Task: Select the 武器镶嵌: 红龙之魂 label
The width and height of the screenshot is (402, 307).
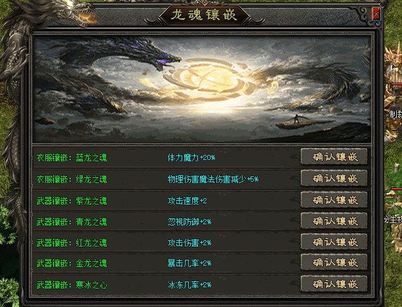Action: (x=71, y=243)
